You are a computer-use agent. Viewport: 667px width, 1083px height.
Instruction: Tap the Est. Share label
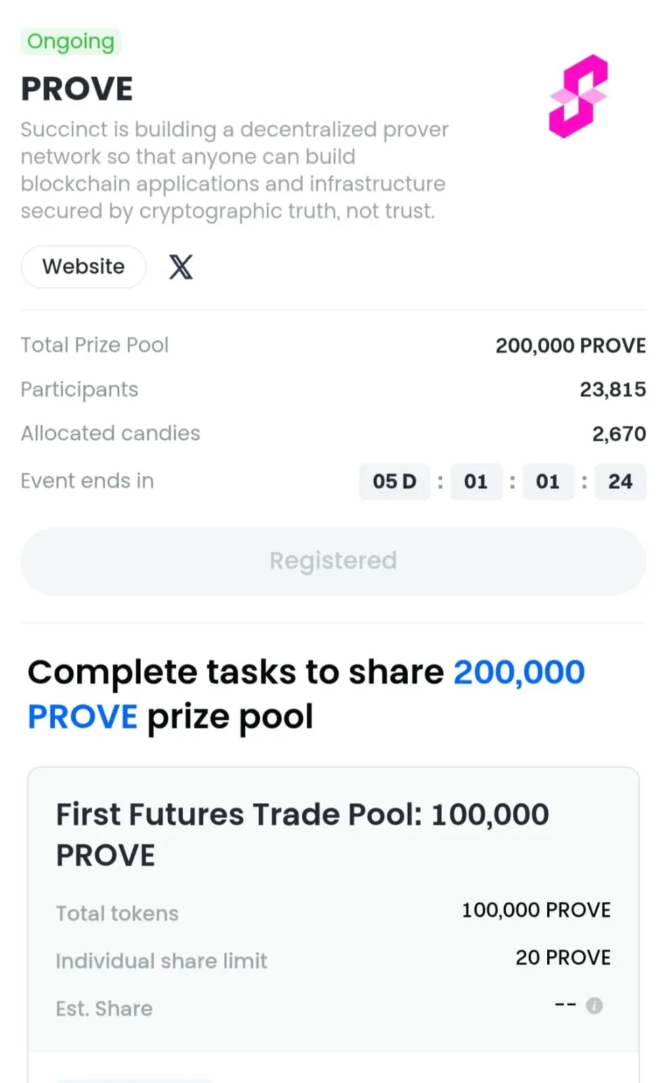(x=104, y=1008)
